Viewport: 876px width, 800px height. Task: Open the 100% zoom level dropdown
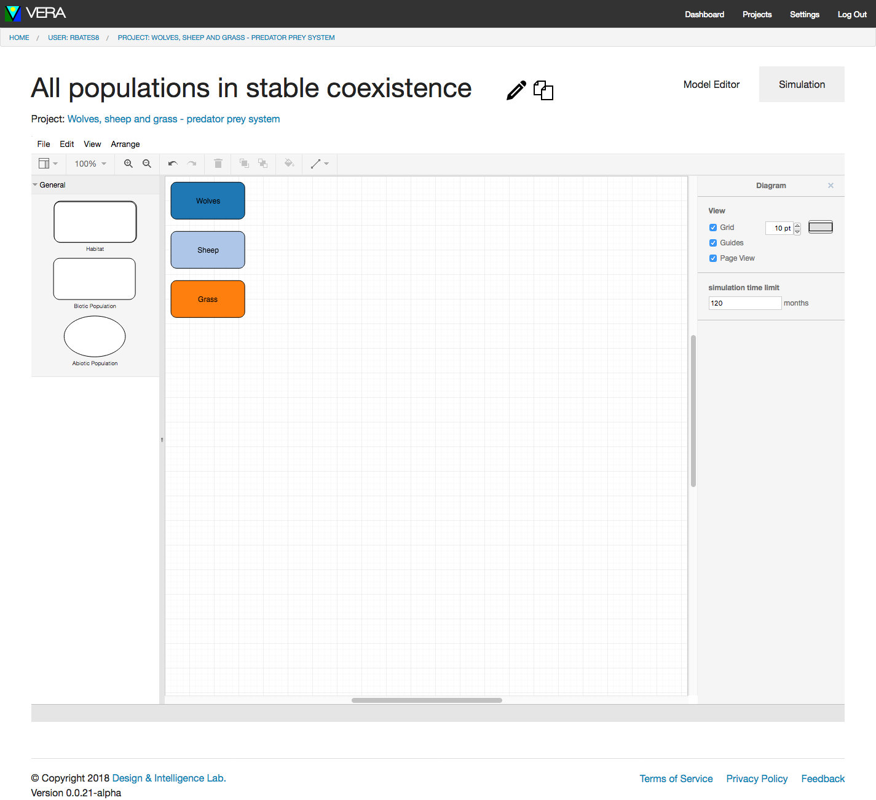tap(90, 164)
